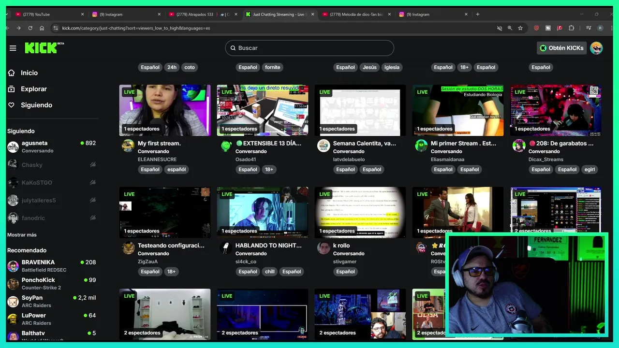Click Obtén KICKs button
This screenshot has width=619, height=348.
(x=561, y=48)
